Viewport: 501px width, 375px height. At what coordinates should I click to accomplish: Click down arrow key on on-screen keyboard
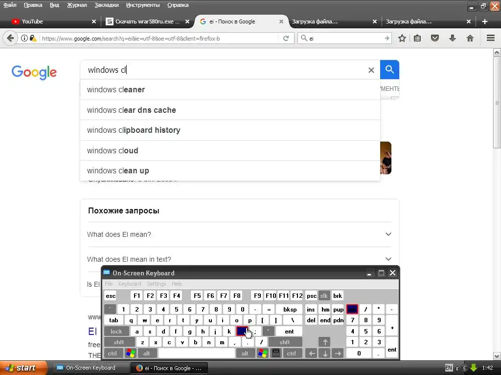coord(325,354)
